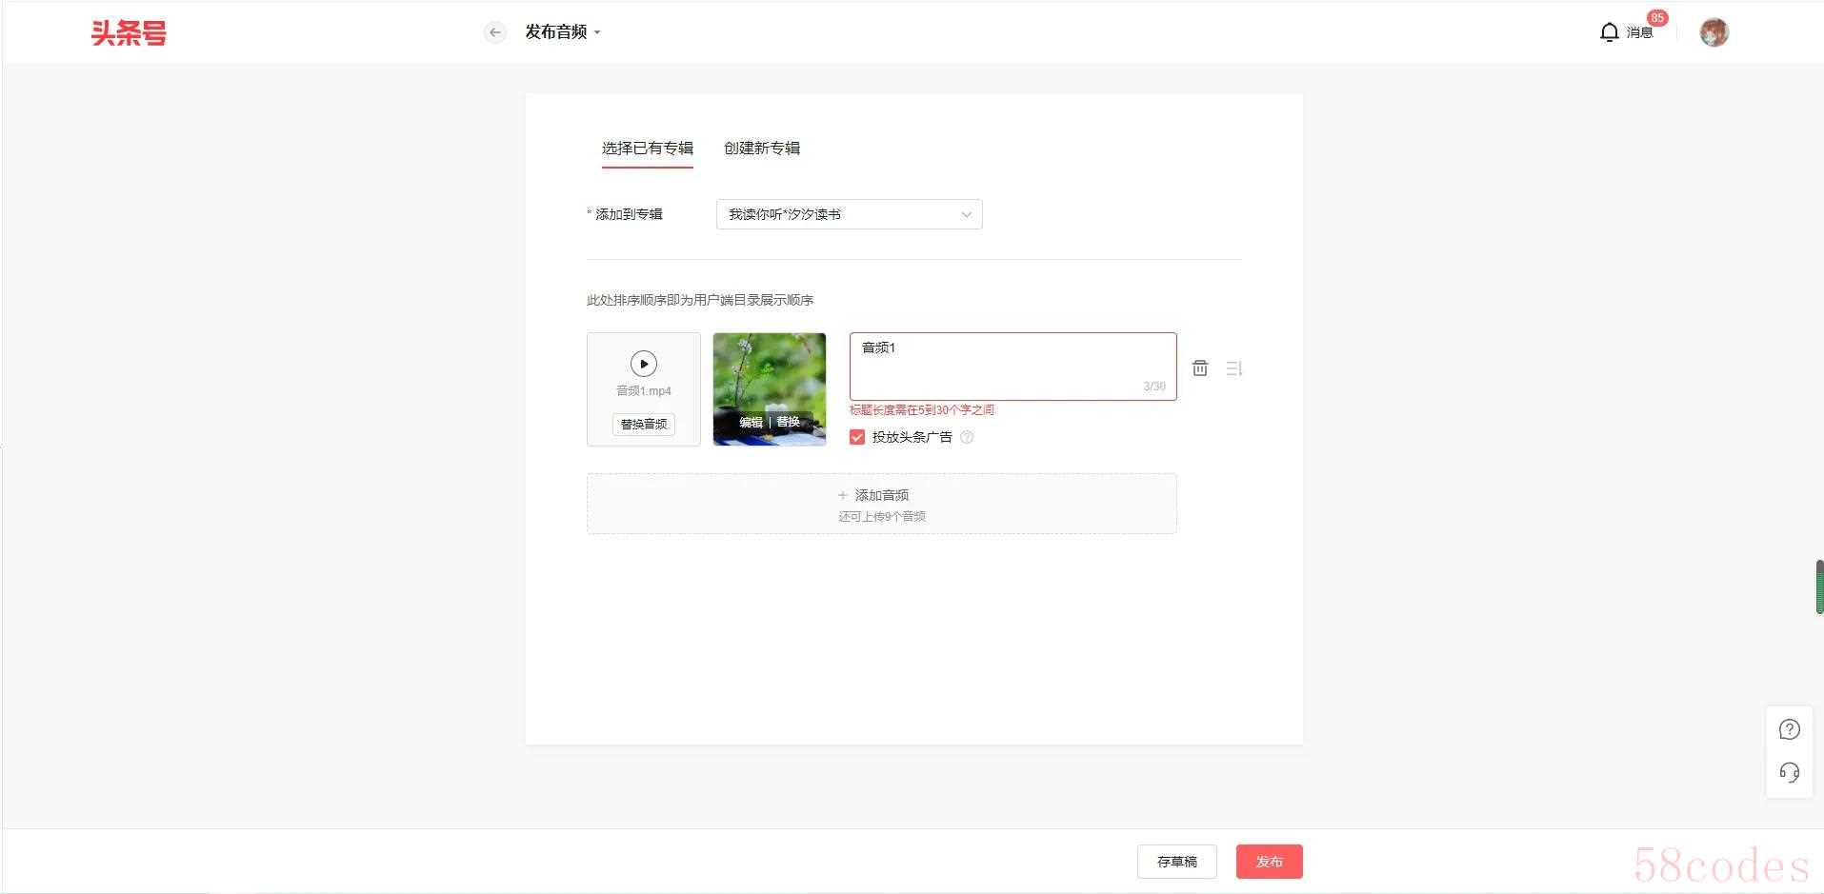Click the reorder sort icon

(1234, 368)
